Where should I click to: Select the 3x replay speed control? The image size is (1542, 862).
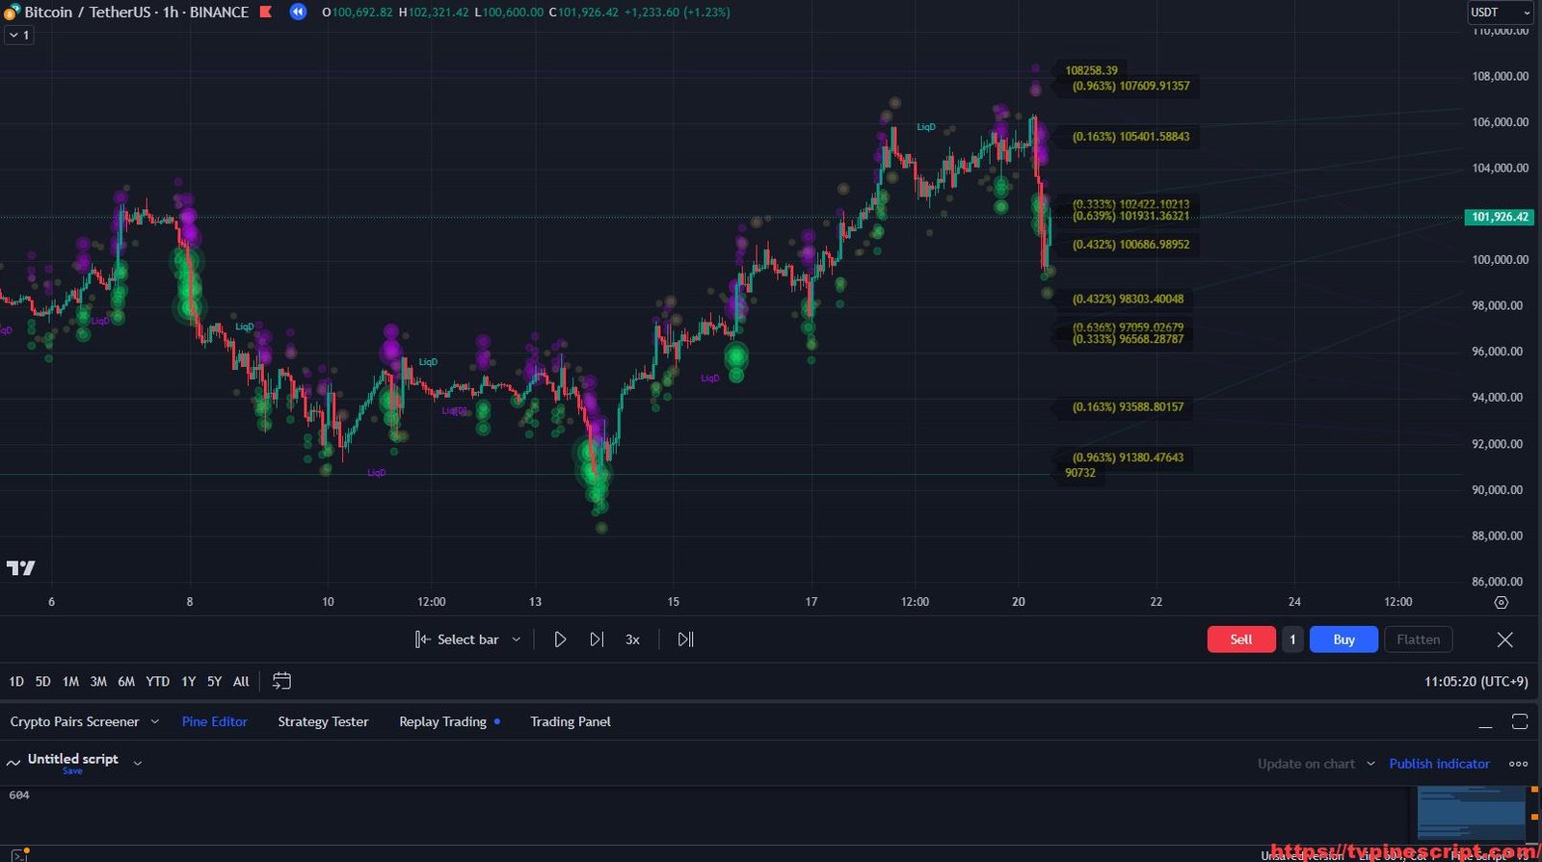632,640
